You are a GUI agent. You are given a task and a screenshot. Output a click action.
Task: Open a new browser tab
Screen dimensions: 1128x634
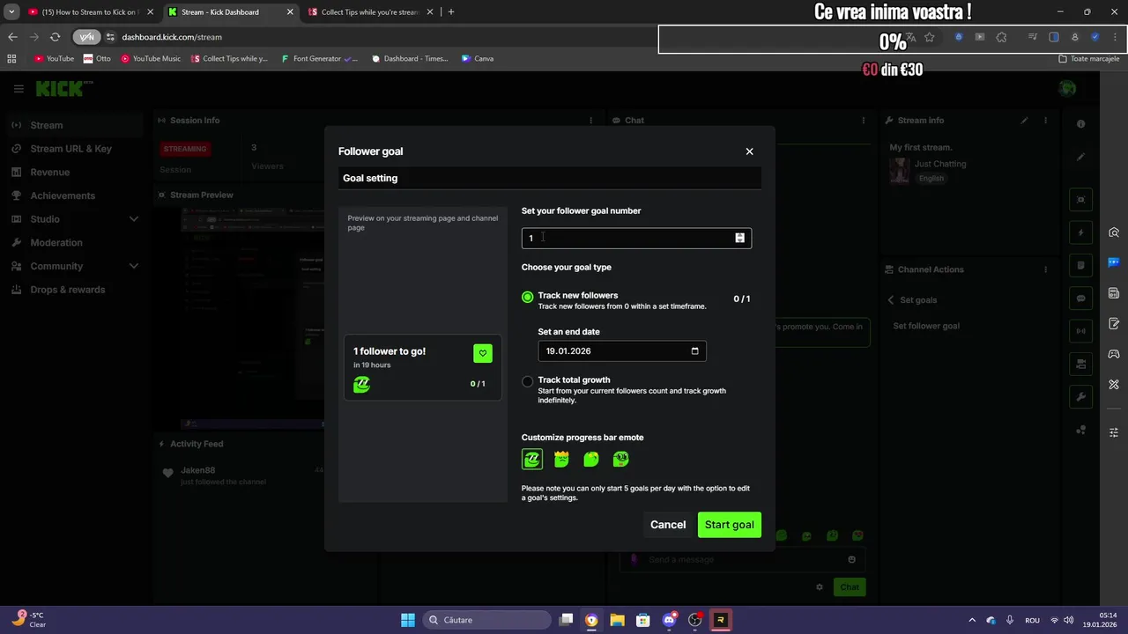click(451, 12)
